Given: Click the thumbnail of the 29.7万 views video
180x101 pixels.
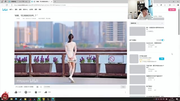Looking at the screenshot, I should click(x=138, y=80).
